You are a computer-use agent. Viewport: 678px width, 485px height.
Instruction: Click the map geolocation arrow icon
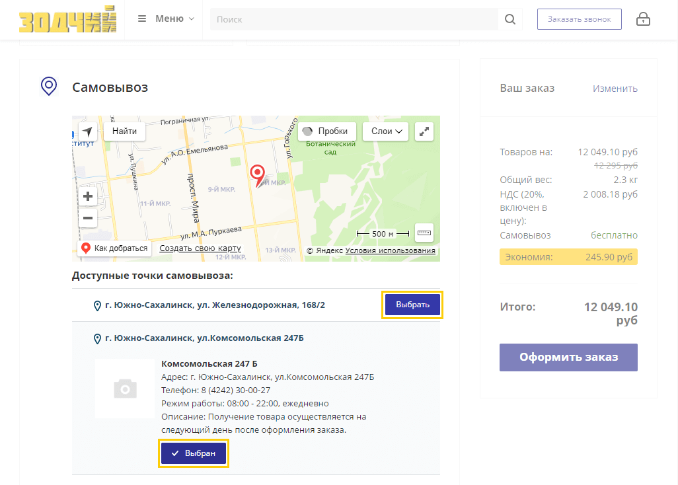[x=87, y=131]
